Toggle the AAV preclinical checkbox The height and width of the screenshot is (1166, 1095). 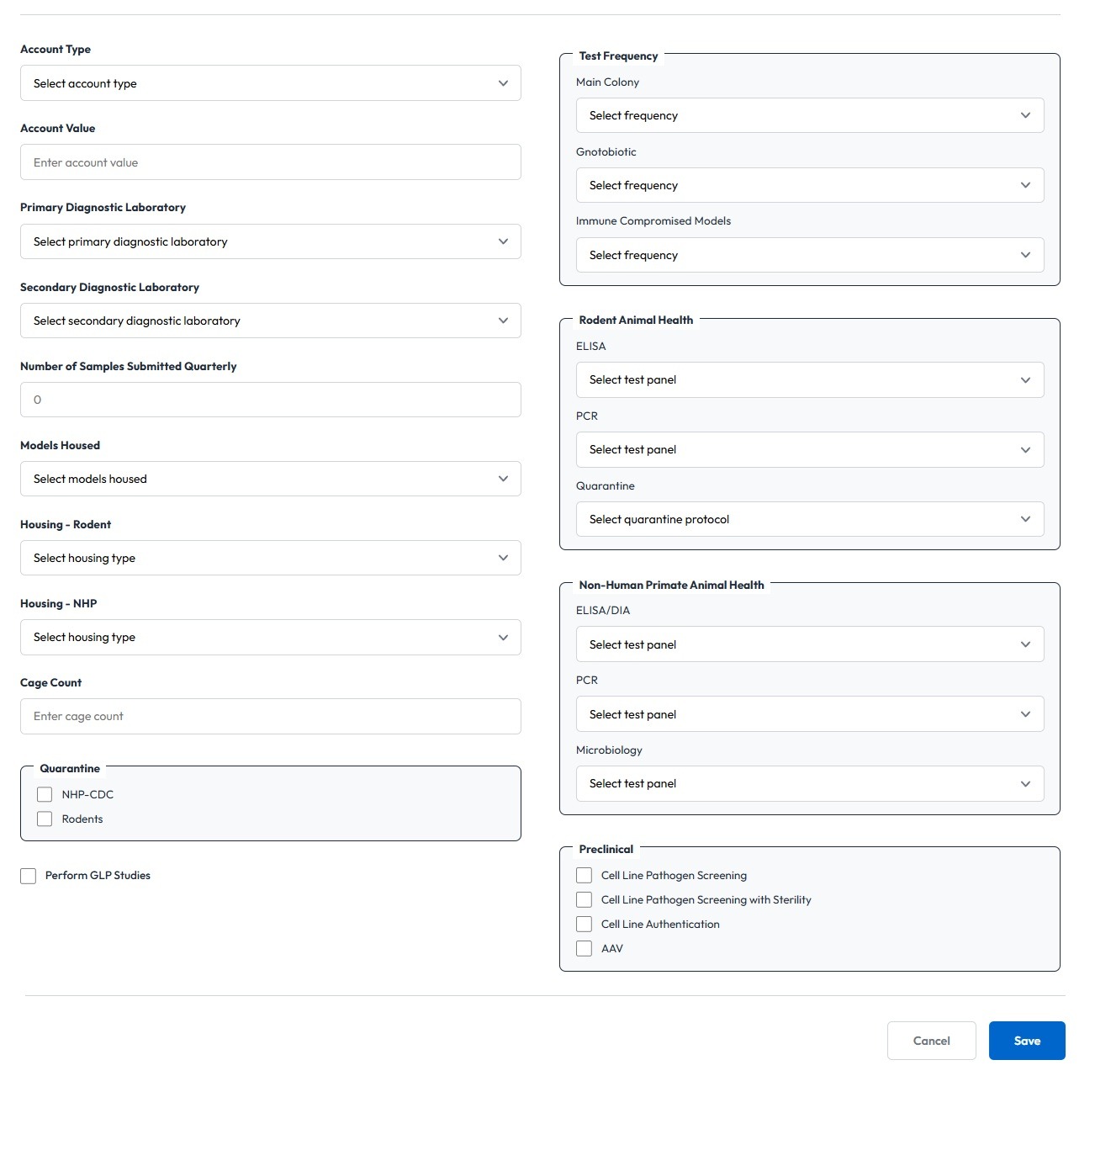click(584, 948)
